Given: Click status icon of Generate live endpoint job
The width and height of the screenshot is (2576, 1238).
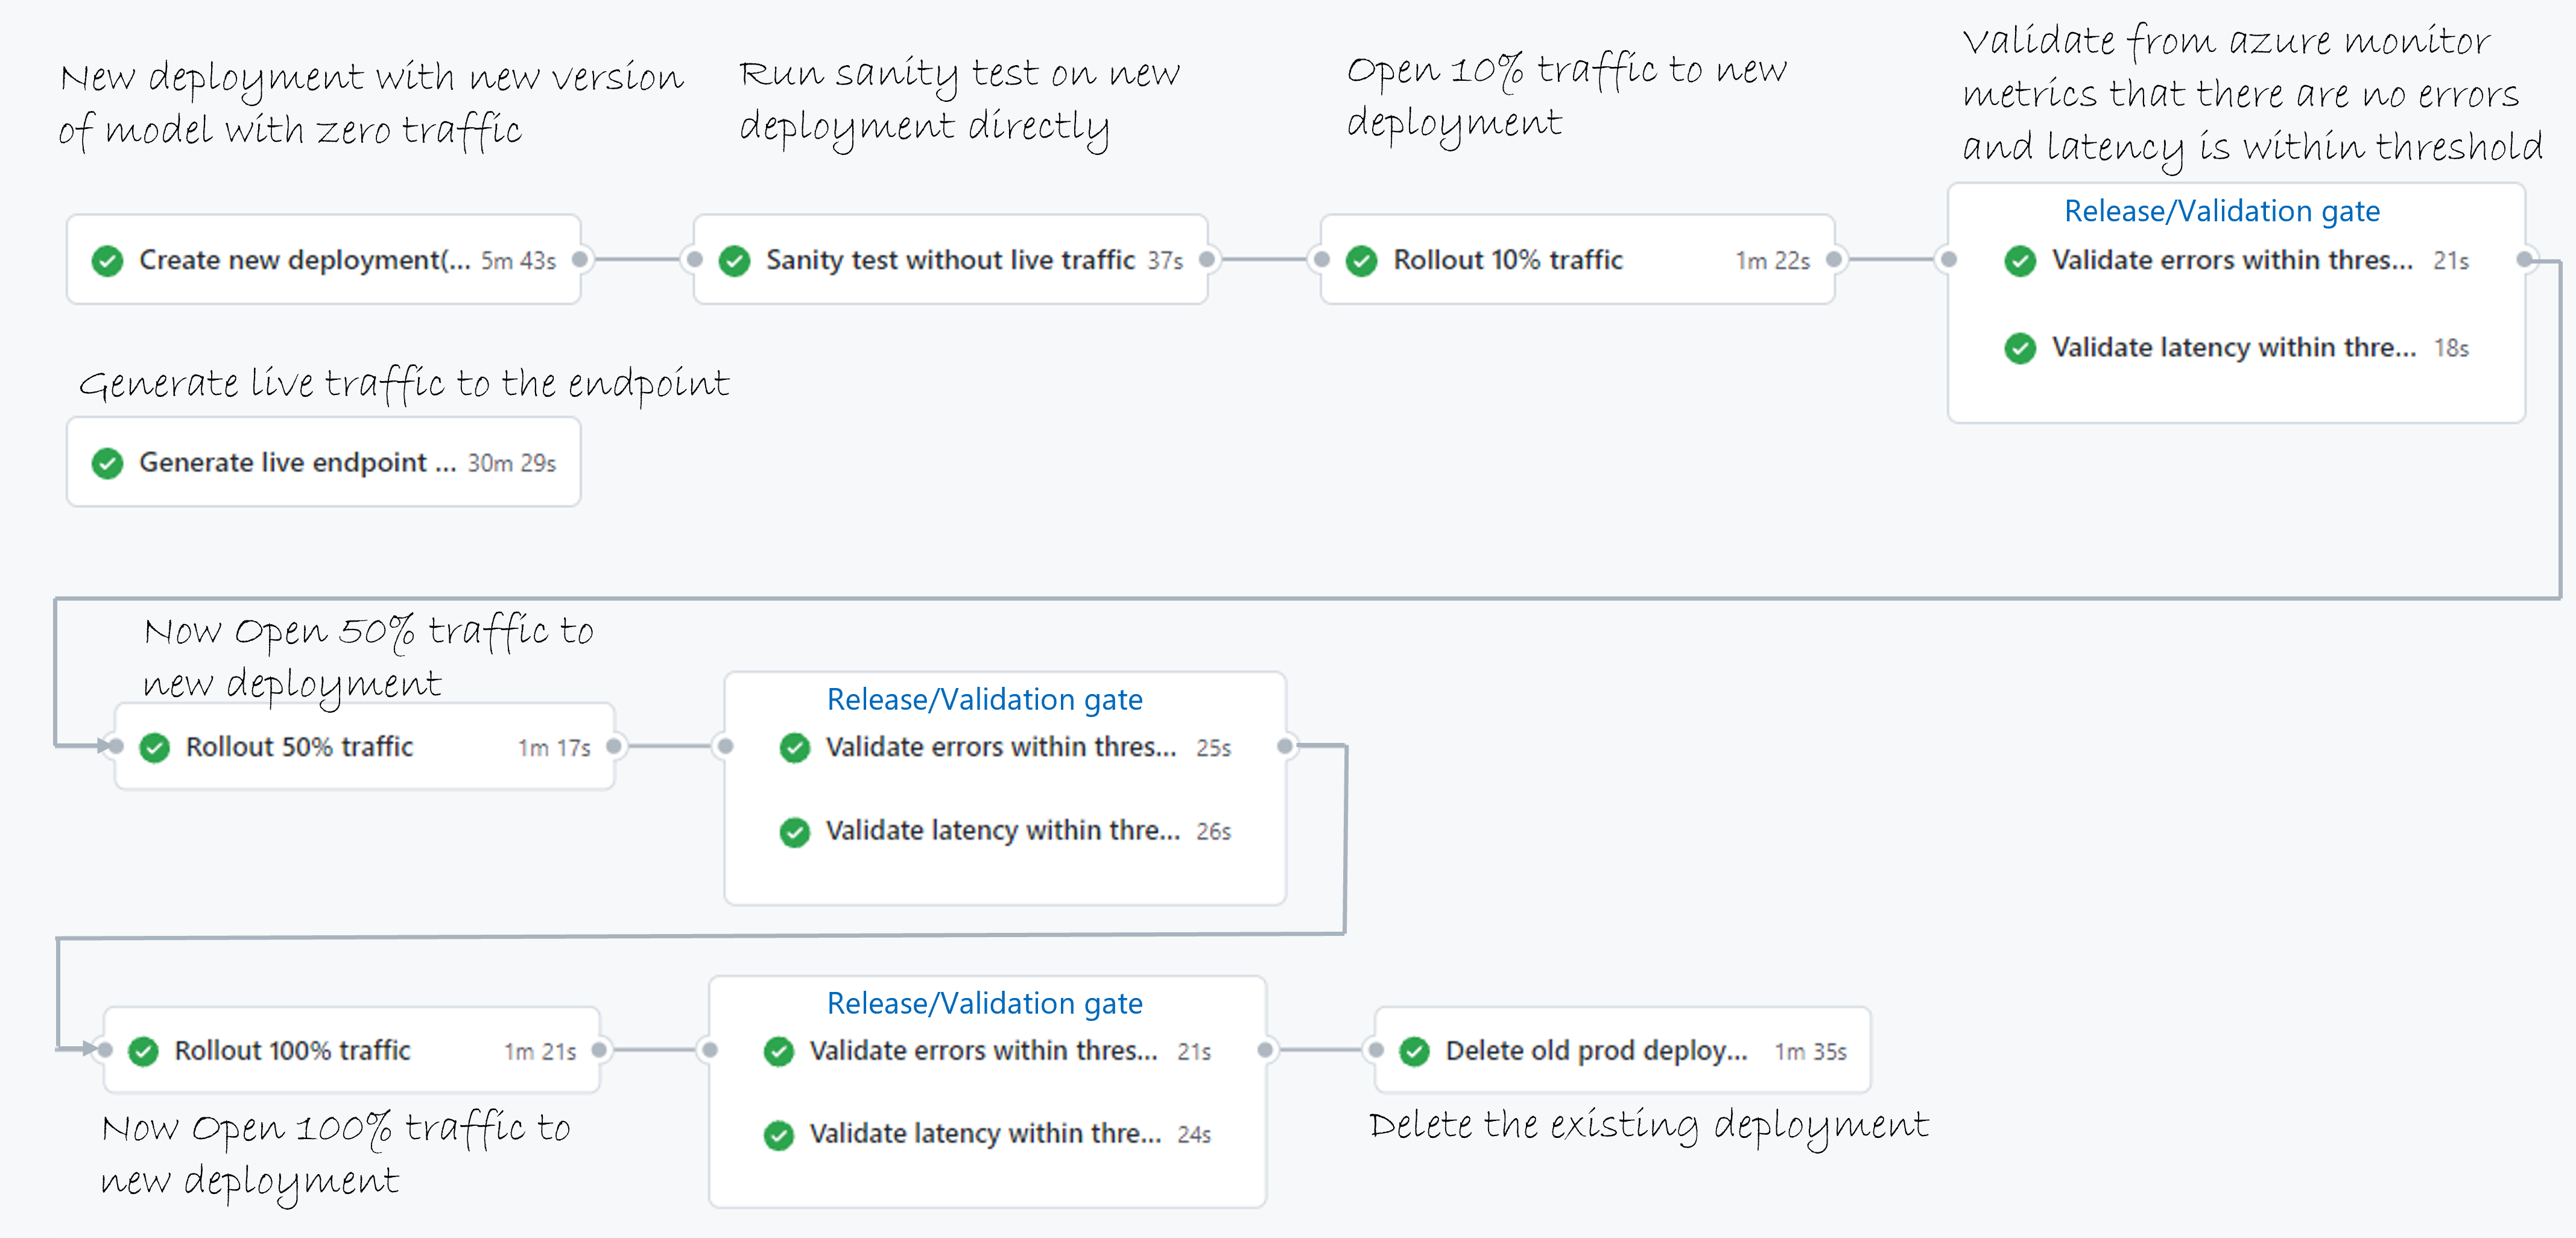Looking at the screenshot, I should [x=107, y=463].
